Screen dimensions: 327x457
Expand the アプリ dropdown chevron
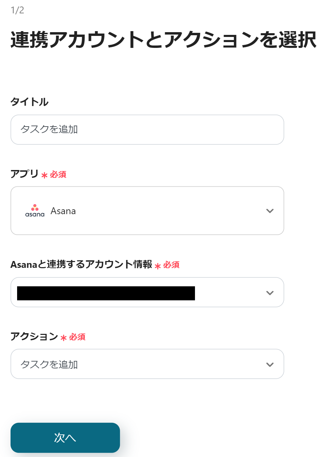[x=270, y=211]
